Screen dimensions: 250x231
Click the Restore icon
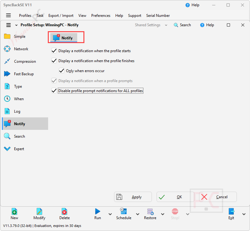click(x=150, y=212)
